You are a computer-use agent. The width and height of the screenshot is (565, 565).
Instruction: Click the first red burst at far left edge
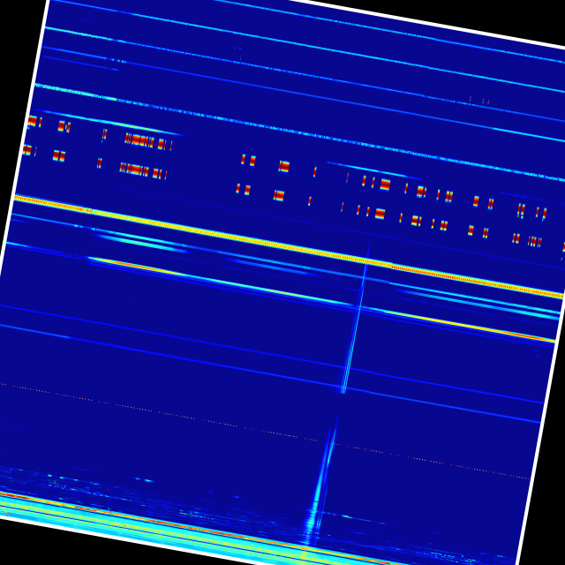[x=32, y=121]
